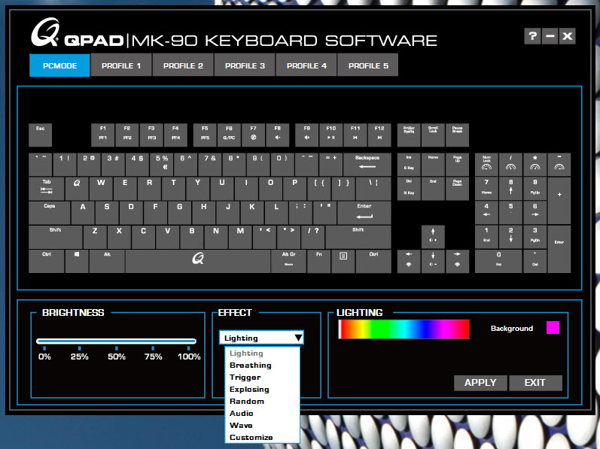600x449 pixels.
Task: Select the Tab key
Action: pos(47,189)
